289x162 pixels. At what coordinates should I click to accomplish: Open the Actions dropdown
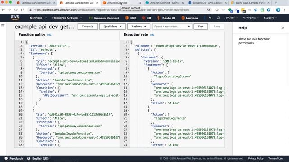(139, 27)
